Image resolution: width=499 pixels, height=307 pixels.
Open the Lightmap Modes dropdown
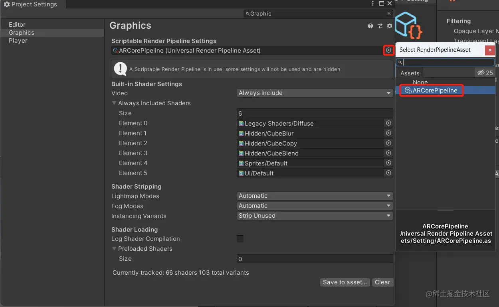pos(315,196)
